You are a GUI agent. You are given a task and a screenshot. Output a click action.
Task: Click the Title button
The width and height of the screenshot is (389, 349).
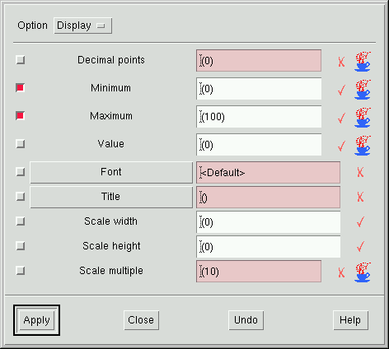(111, 197)
